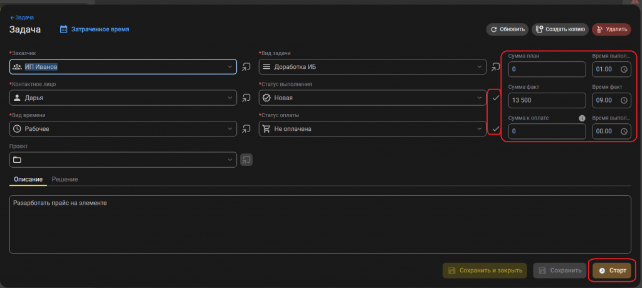Click the checkmark next to Статус выполнения
642x288 pixels.
coord(495,98)
